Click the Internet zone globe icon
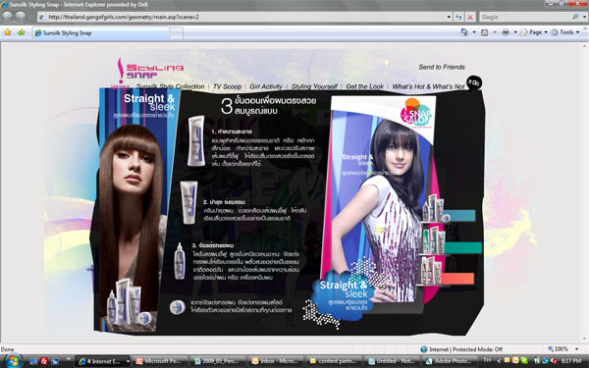Screen dimensions: 589x368 point(424,349)
